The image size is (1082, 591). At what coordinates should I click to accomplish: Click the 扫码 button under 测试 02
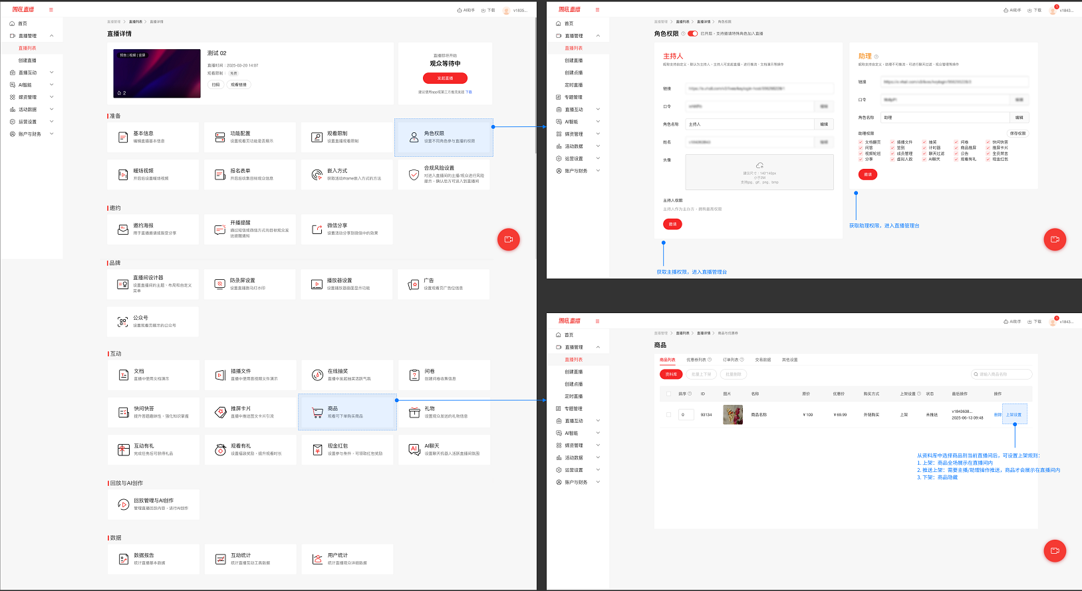[215, 84]
